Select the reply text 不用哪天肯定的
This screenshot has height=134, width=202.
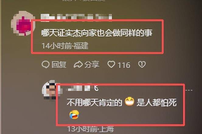pos(94,102)
